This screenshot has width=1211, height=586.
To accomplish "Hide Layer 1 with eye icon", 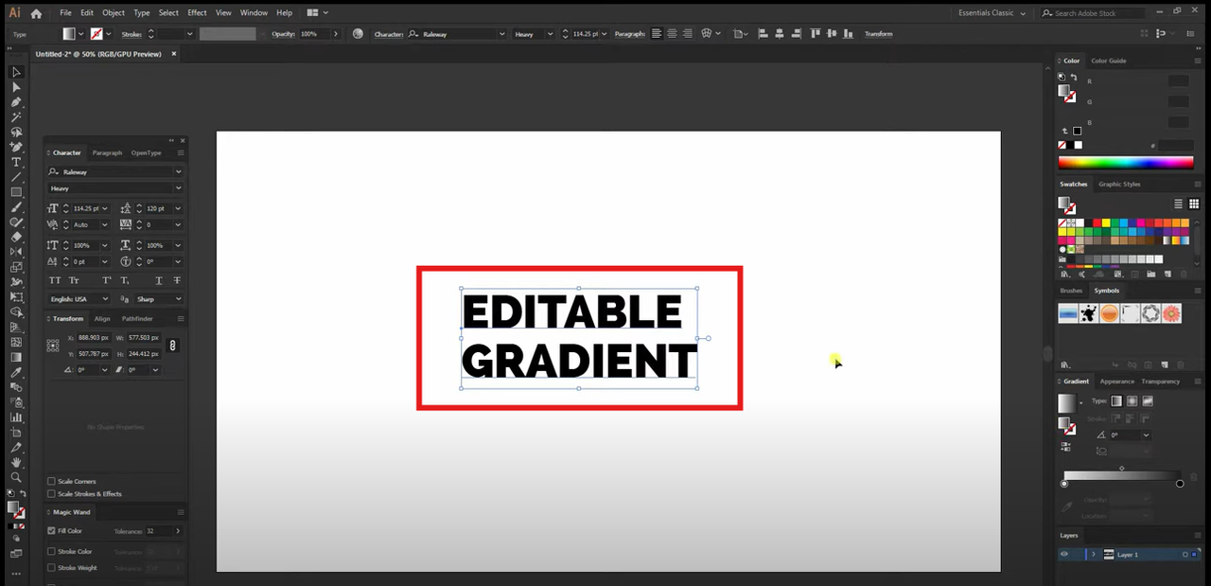I will [1064, 554].
